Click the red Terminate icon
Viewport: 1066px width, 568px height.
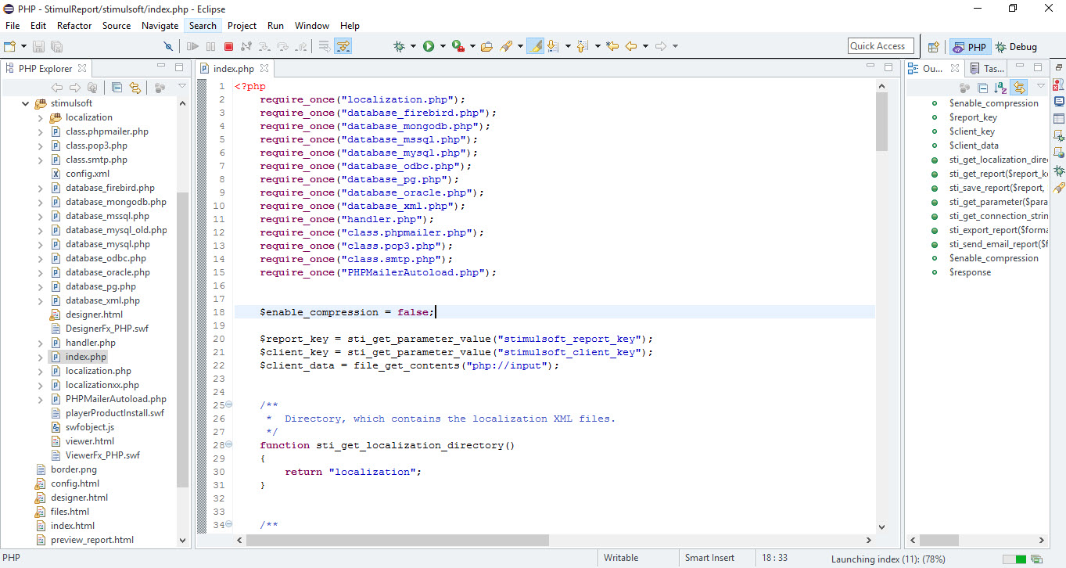click(228, 46)
